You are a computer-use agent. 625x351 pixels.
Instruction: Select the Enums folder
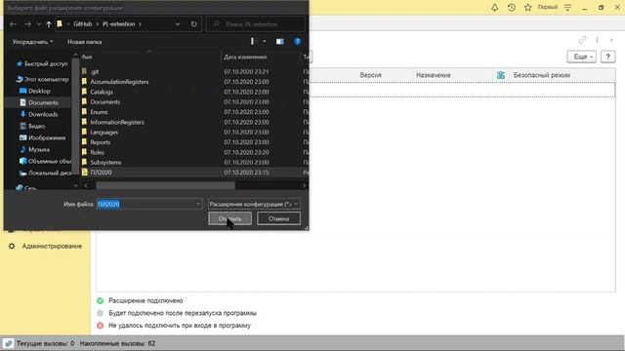click(x=99, y=112)
